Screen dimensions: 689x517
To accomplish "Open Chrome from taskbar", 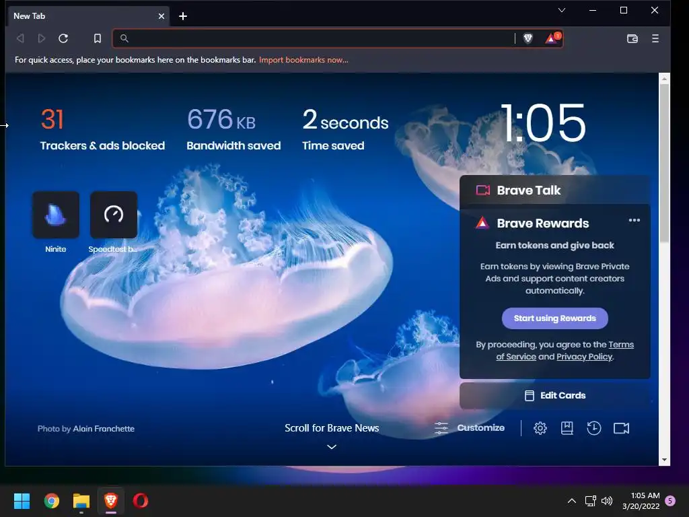I will pos(51,501).
